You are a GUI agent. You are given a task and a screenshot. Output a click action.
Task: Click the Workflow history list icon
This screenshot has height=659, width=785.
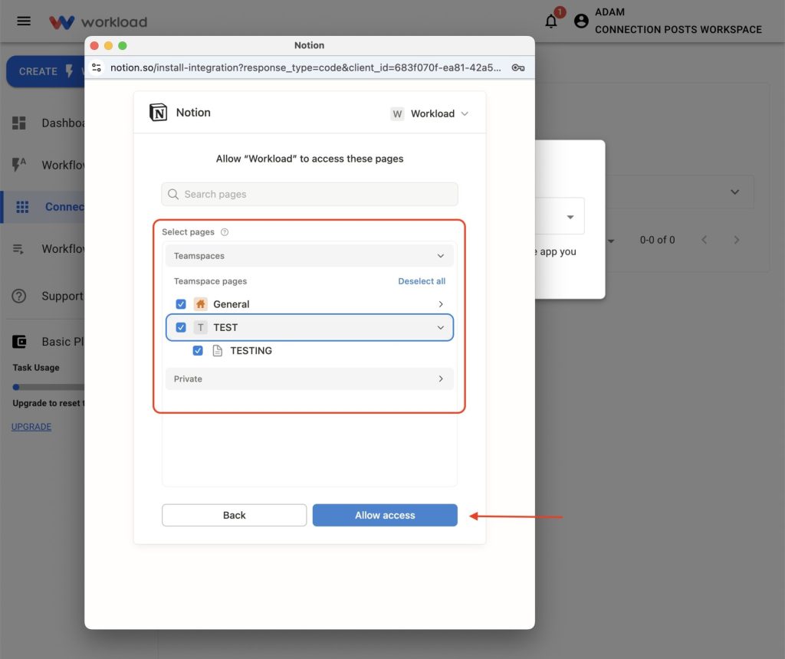point(18,249)
